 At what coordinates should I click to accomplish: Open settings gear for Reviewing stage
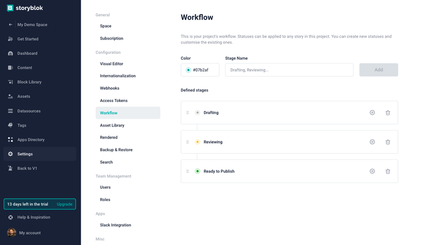[x=372, y=142]
